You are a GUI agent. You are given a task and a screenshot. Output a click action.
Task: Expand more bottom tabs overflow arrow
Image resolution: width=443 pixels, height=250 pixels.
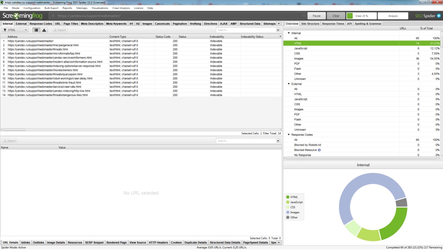[x=279, y=242]
